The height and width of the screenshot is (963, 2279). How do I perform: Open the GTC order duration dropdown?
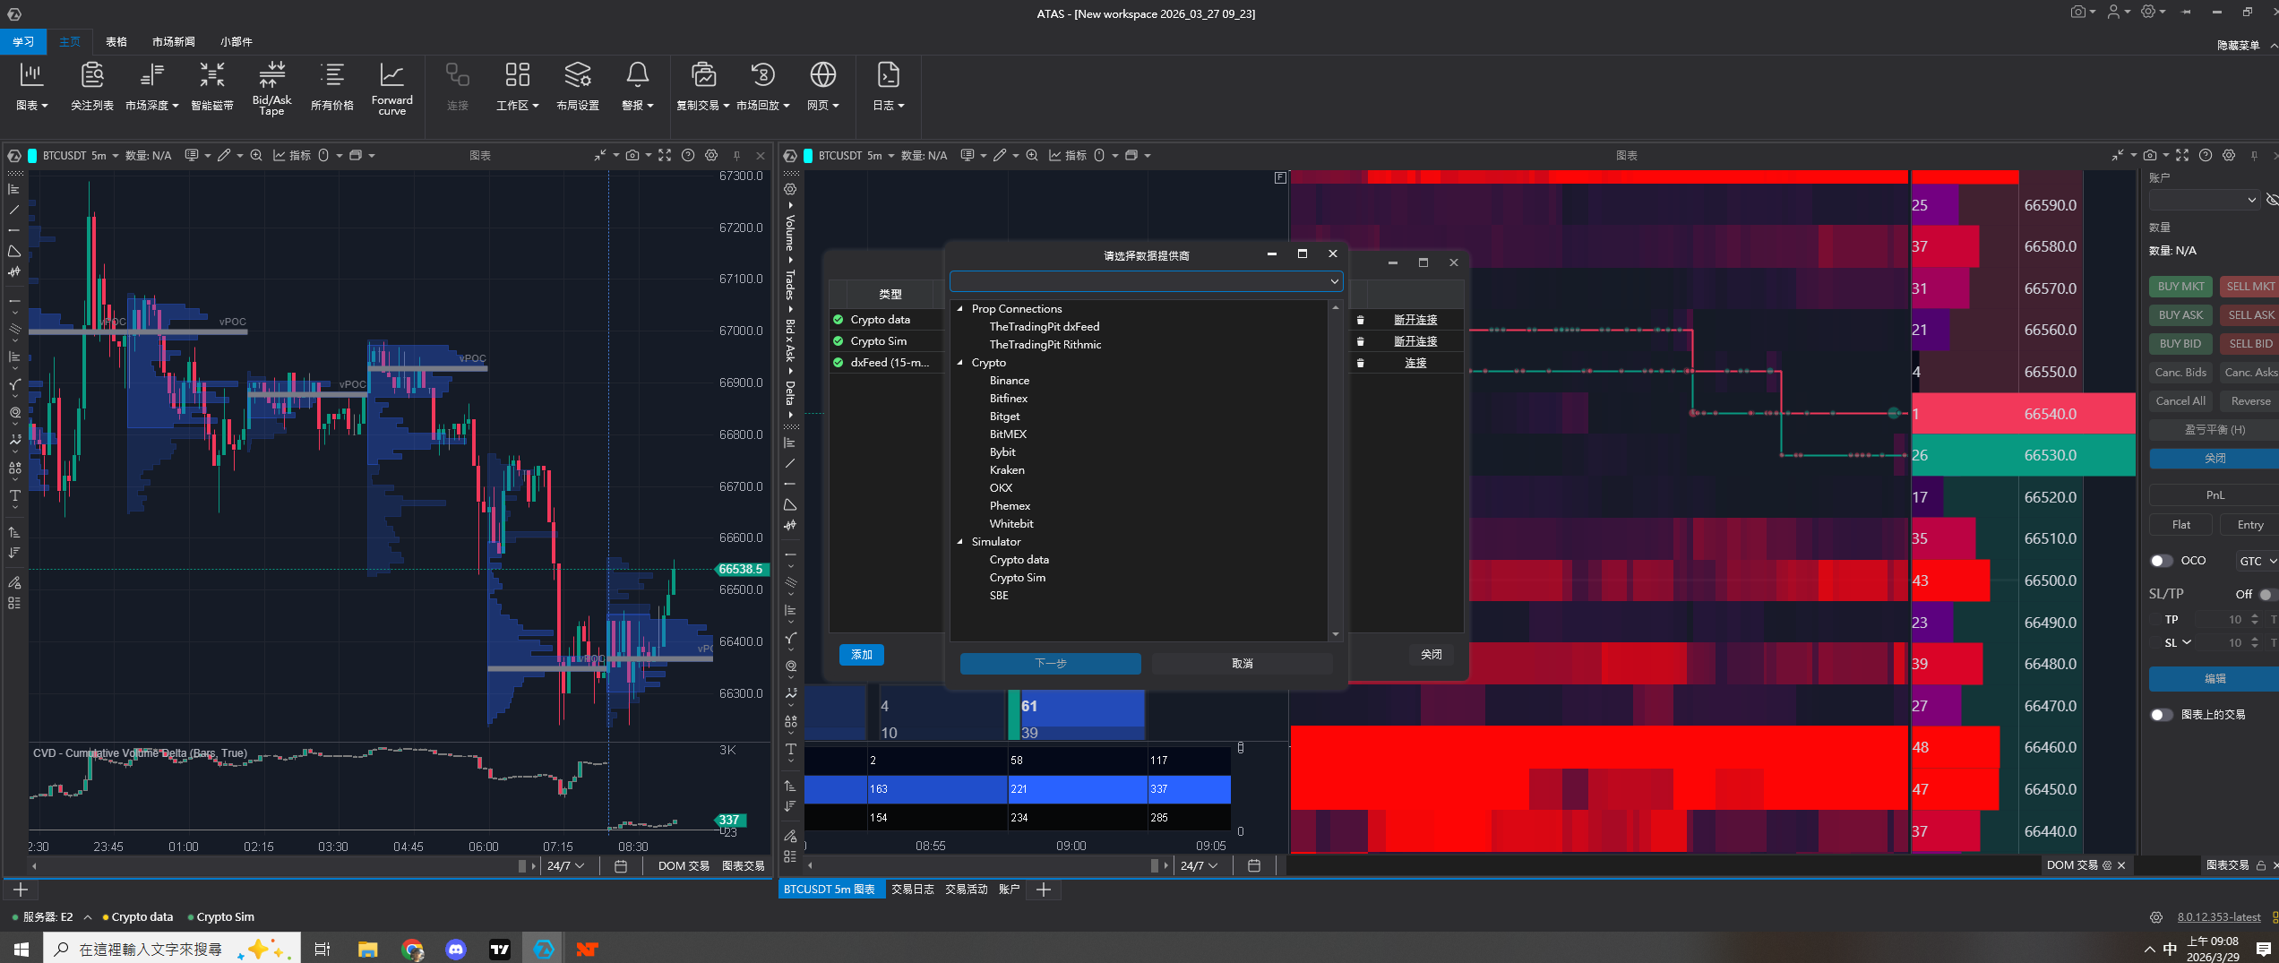click(2257, 562)
